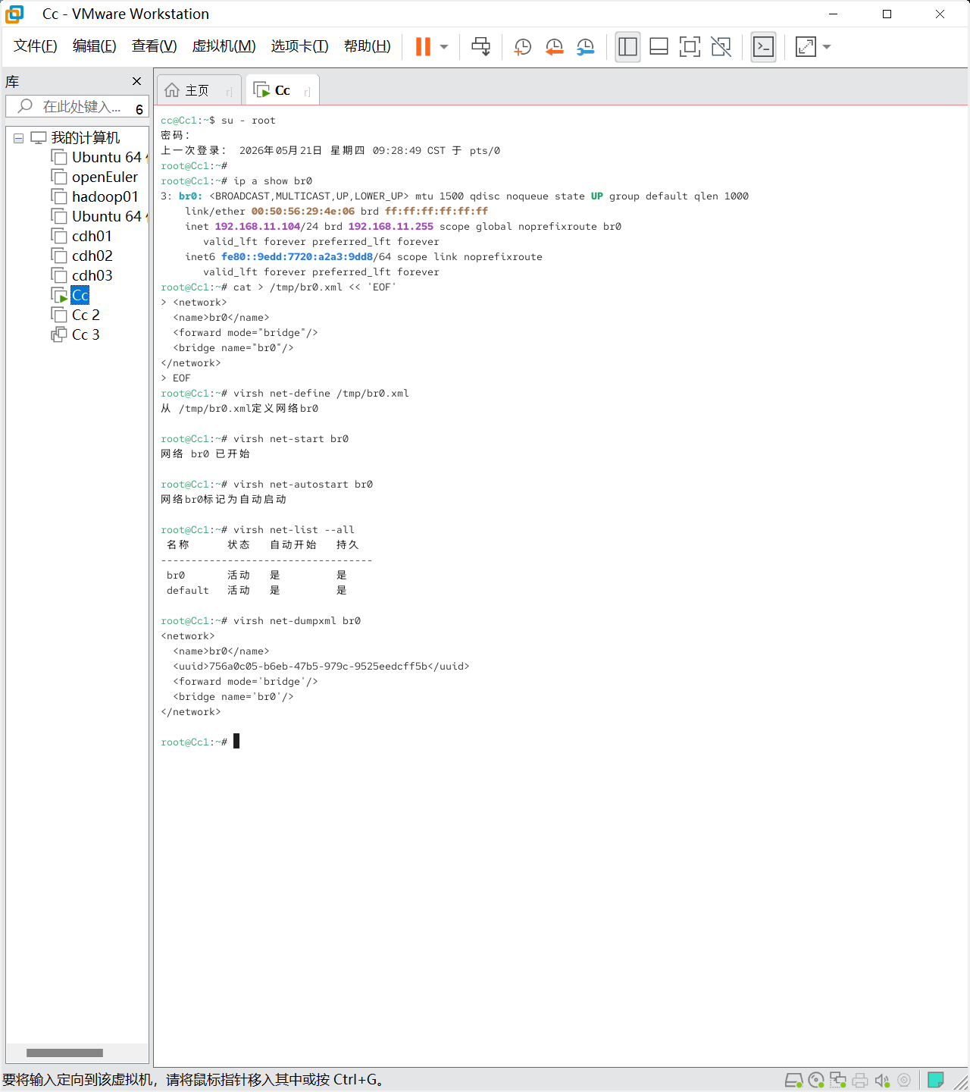Select the Cc 2 virtual machine
Screen dimensions: 970x1092
(x=86, y=315)
